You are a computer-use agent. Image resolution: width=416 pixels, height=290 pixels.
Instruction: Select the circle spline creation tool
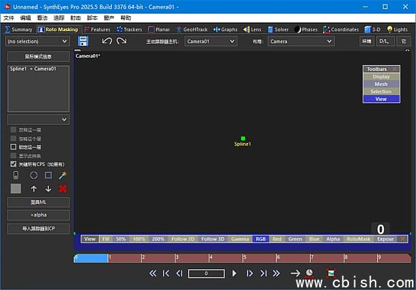pyautogui.click(x=34, y=176)
